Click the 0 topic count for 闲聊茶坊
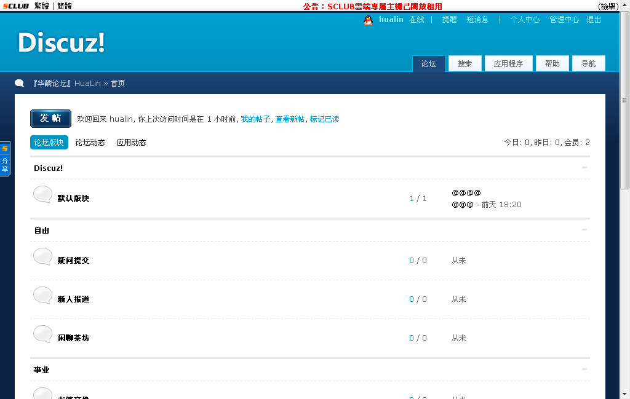630x399 pixels. pos(412,338)
